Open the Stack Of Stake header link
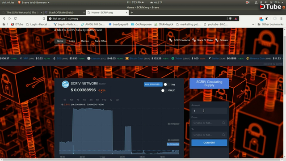Viewport: 286px width, 161px height. pyautogui.click(x=205, y=40)
